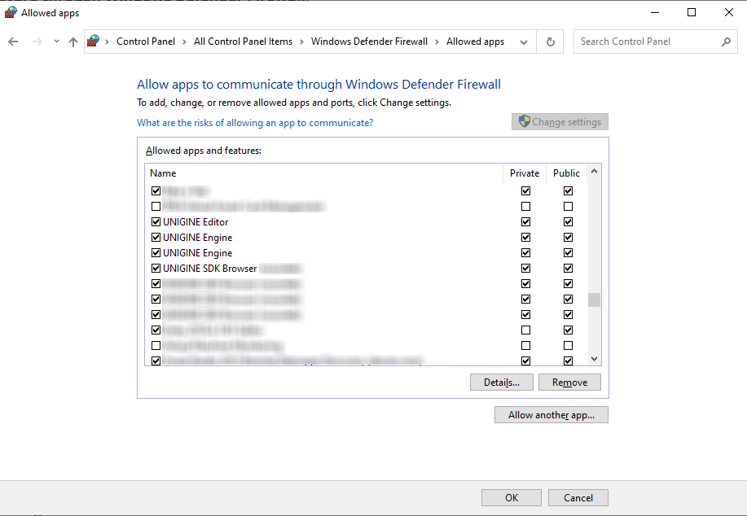Viewport: 747px width, 516px height.
Task: Click the firewall icon in address bar
Action: pyautogui.click(x=94, y=42)
